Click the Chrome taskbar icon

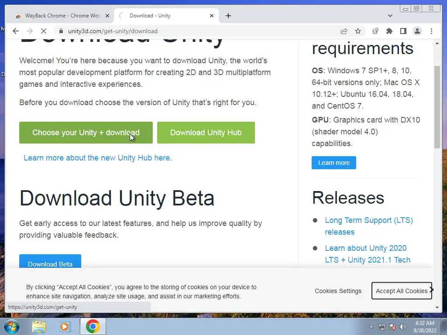coord(93,326)
